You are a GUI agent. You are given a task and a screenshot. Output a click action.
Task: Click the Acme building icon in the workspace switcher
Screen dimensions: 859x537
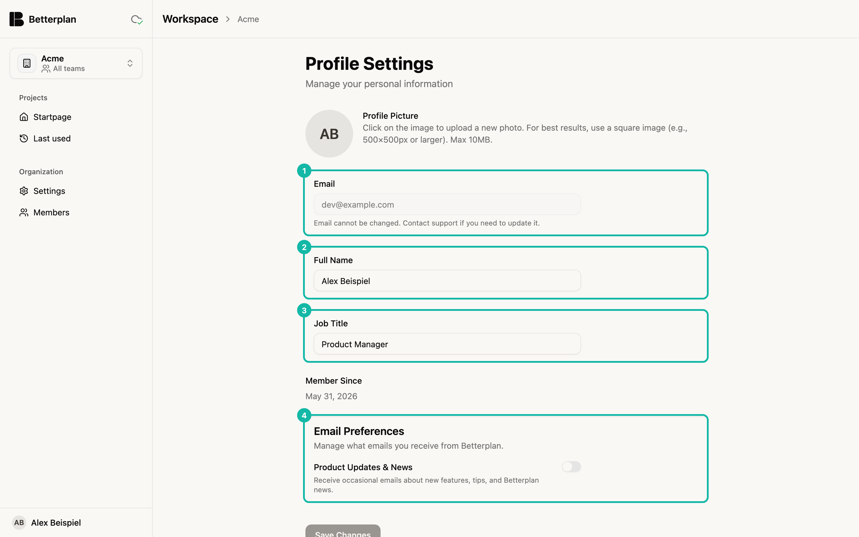(x=27, y=63)
